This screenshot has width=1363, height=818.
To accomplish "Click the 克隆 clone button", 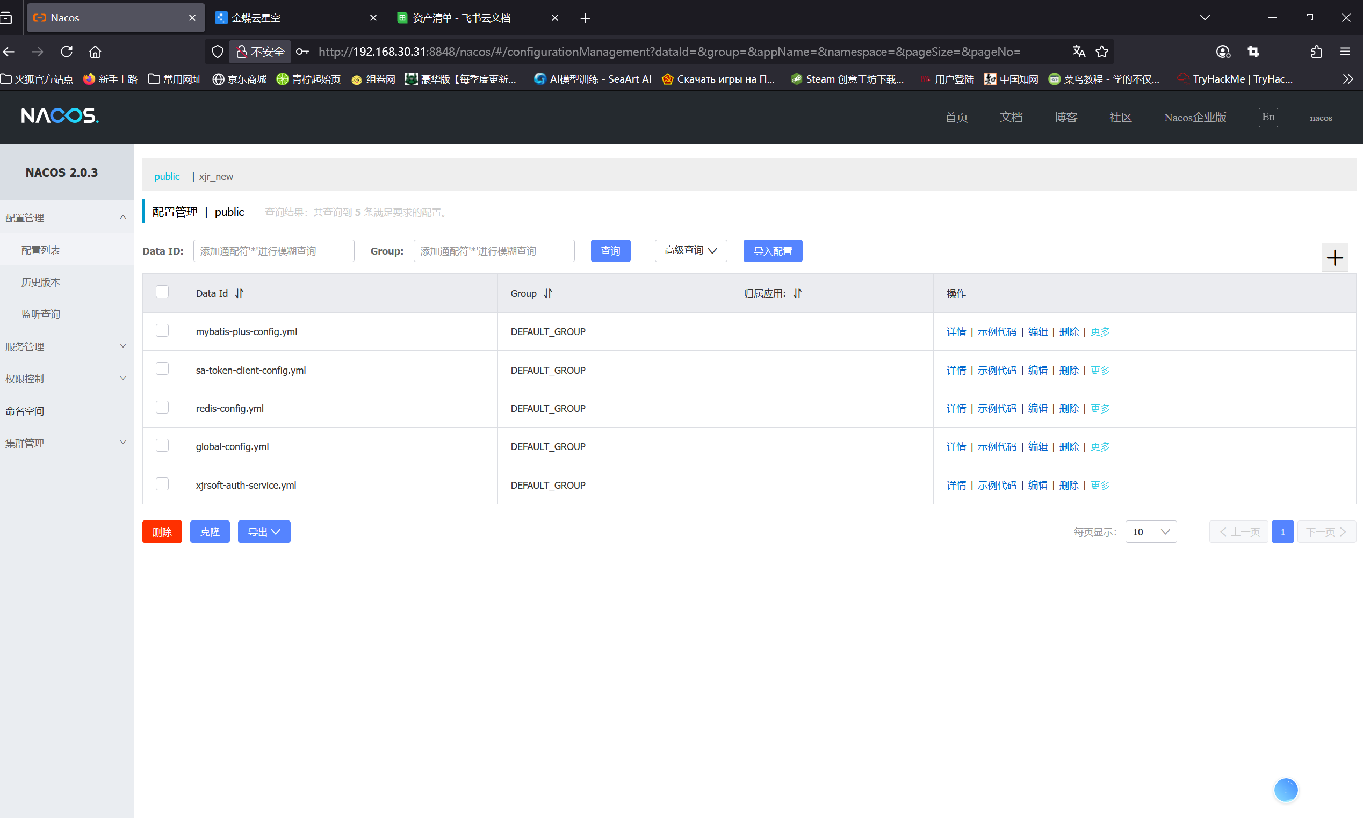I will 210,532.
